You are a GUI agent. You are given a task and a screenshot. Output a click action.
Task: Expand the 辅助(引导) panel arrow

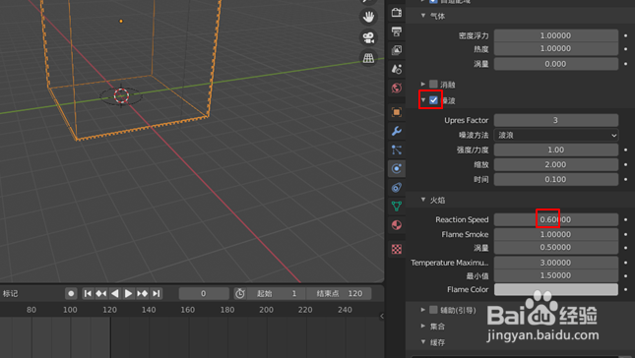423,310
